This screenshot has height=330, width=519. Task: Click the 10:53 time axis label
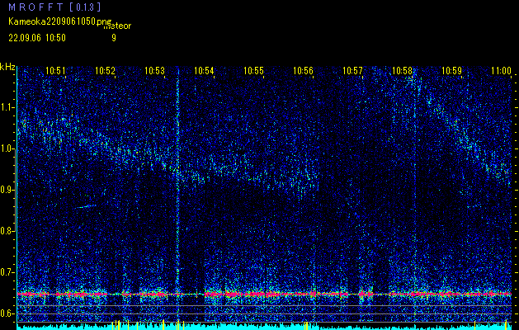coord(154,71)
